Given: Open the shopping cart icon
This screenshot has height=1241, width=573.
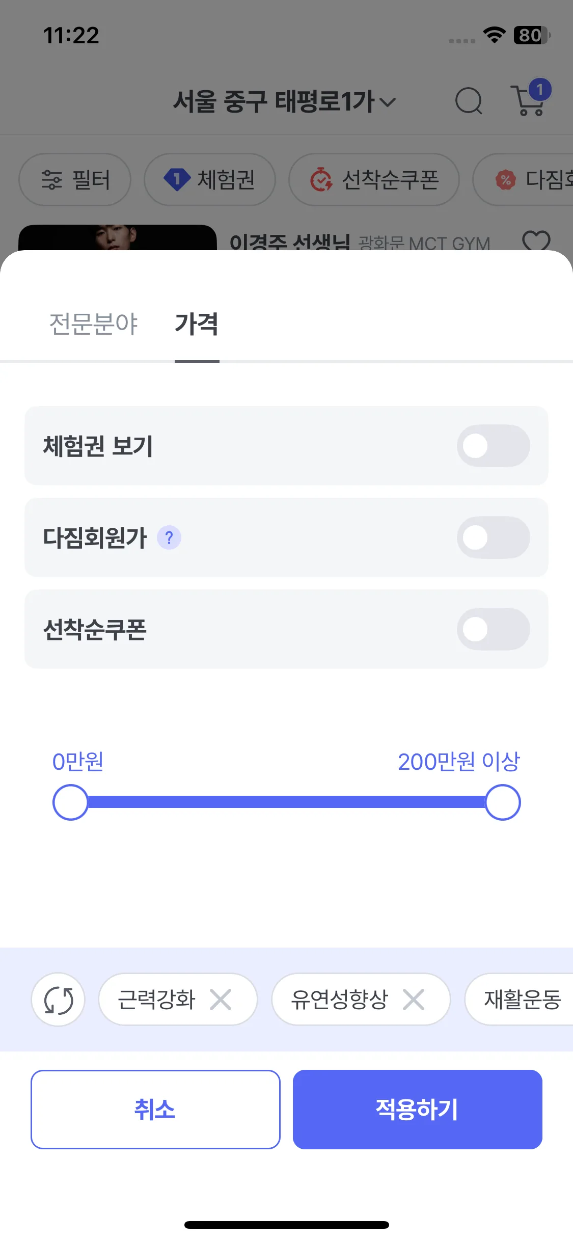Looking at the screenshot, I should pyautogui.click(x=529, y=100).
